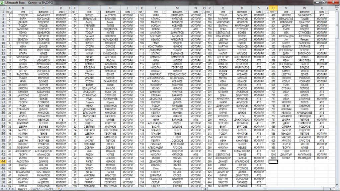Select row 28 via its row header
340x191 pixels.
pyautogui.click(x=3, y=106)
